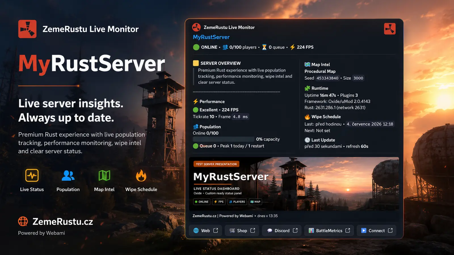The image size is (454, 255).
Task: Click the flame icon beside Wipe Schedule heading
Action: 307,116
